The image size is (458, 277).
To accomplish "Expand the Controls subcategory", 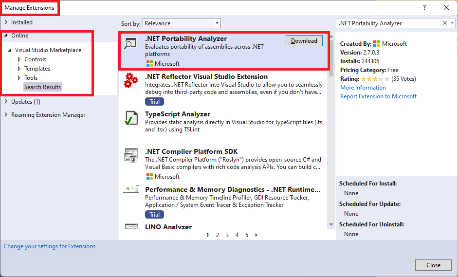I will 19,59.
